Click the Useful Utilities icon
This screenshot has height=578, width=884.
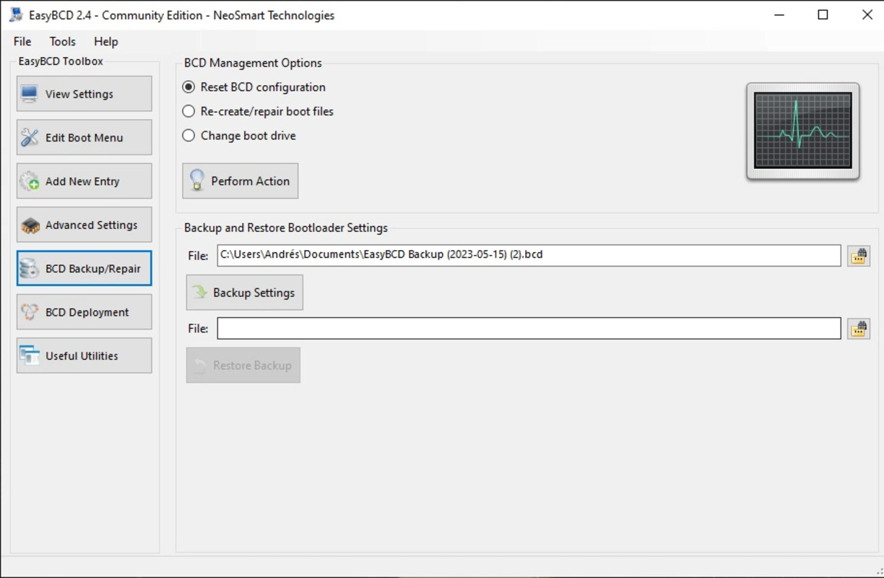pos(30,355)
